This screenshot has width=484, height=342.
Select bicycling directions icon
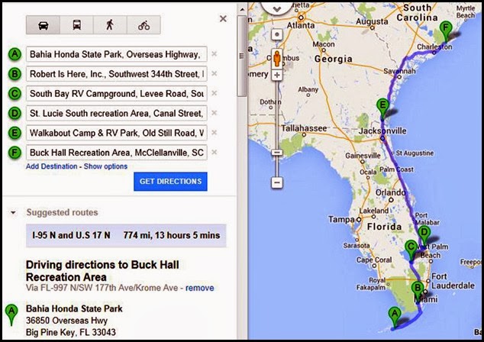tap(144, 25)
